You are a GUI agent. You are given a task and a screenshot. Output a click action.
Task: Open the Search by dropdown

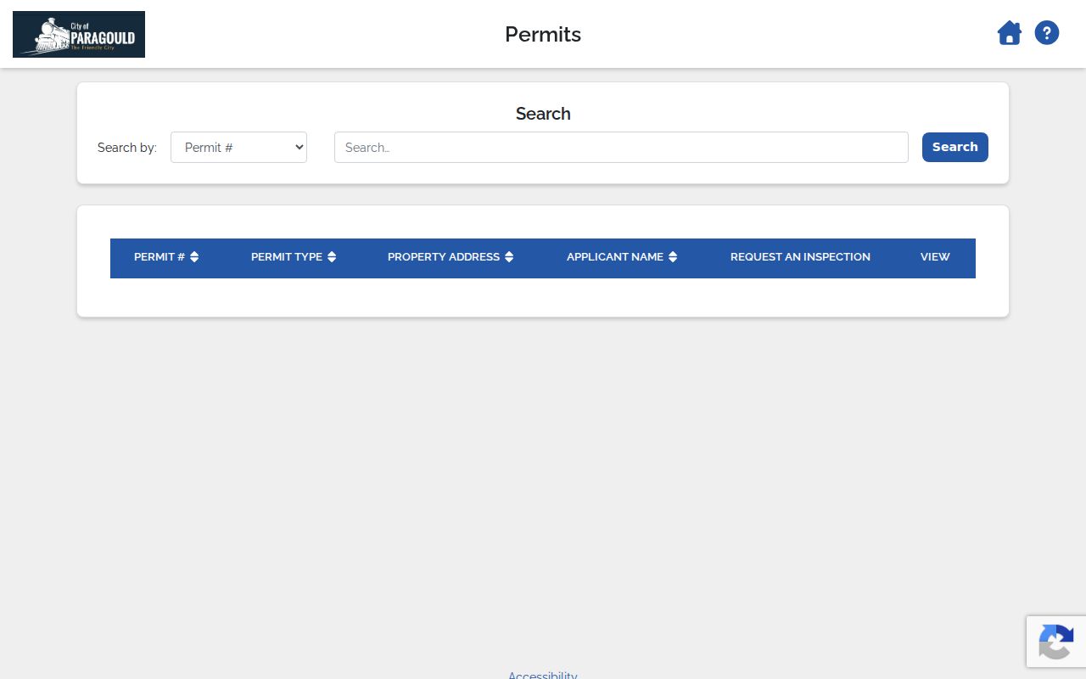click(x=238, y=147)
